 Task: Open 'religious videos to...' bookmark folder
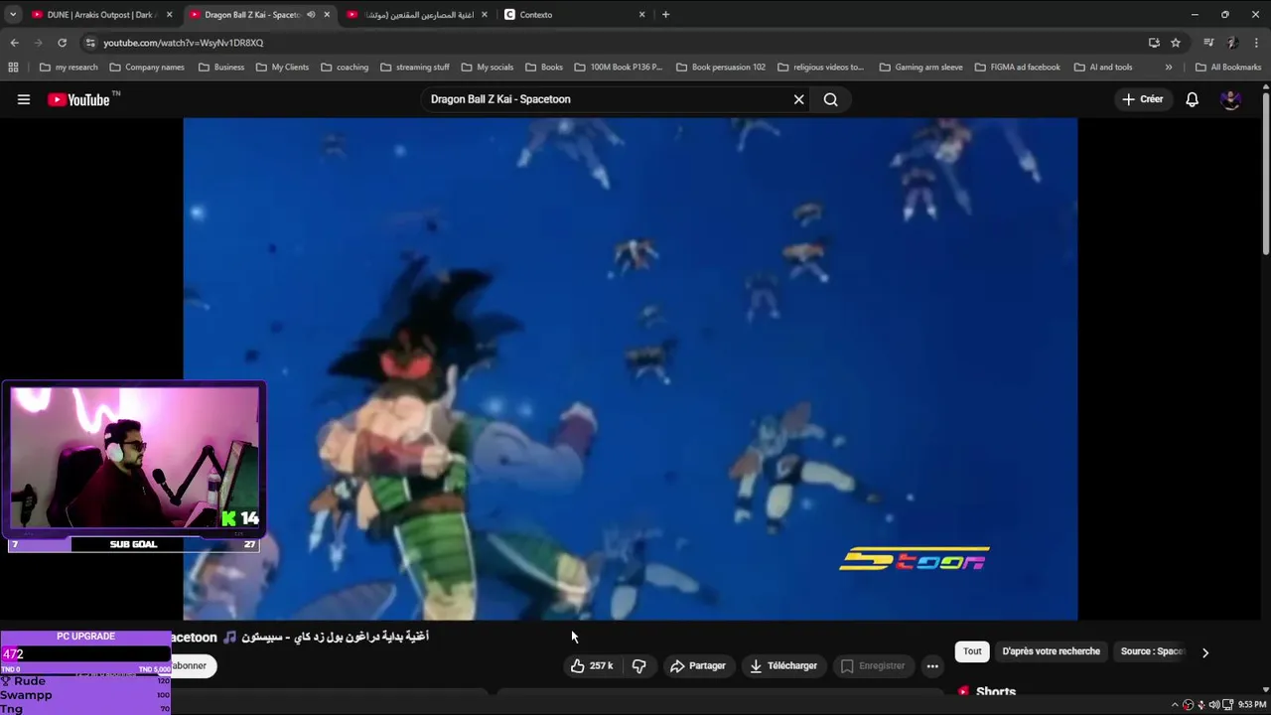pos(821,68)
